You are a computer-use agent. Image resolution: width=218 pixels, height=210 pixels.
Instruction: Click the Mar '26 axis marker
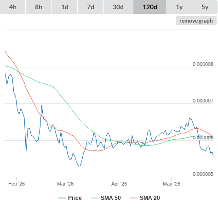point(65,184)
